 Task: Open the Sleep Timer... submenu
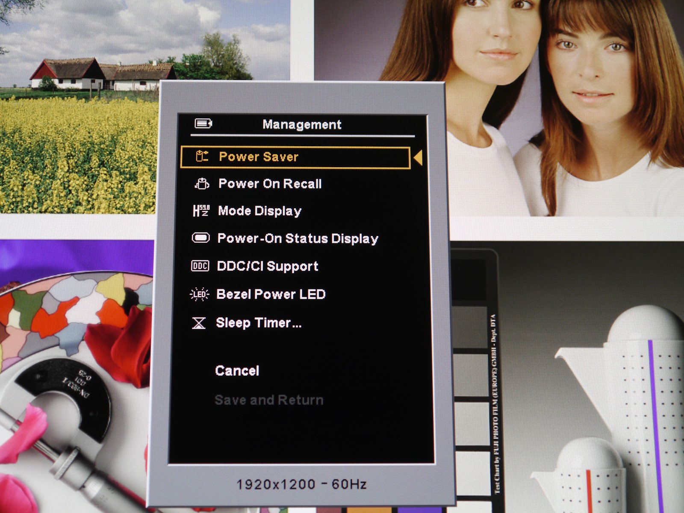click(259, 323)
